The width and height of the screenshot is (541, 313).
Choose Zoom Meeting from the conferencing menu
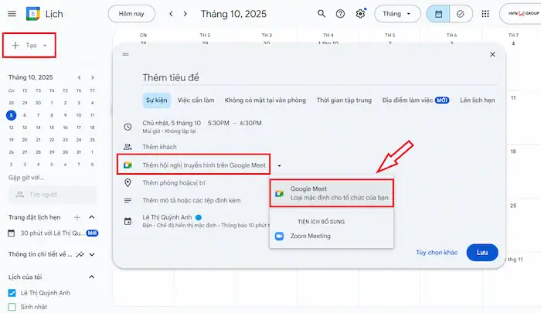pos(310,236)
